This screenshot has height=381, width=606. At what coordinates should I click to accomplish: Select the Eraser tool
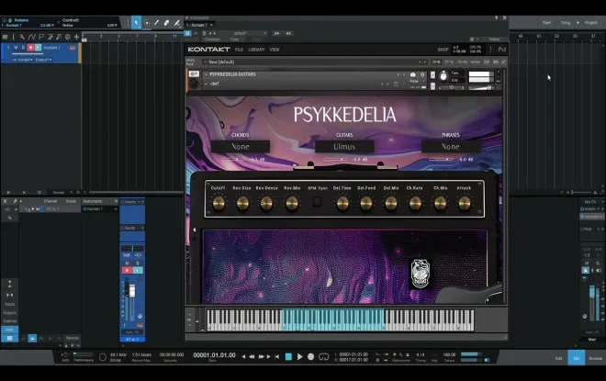tap(166, 23)
